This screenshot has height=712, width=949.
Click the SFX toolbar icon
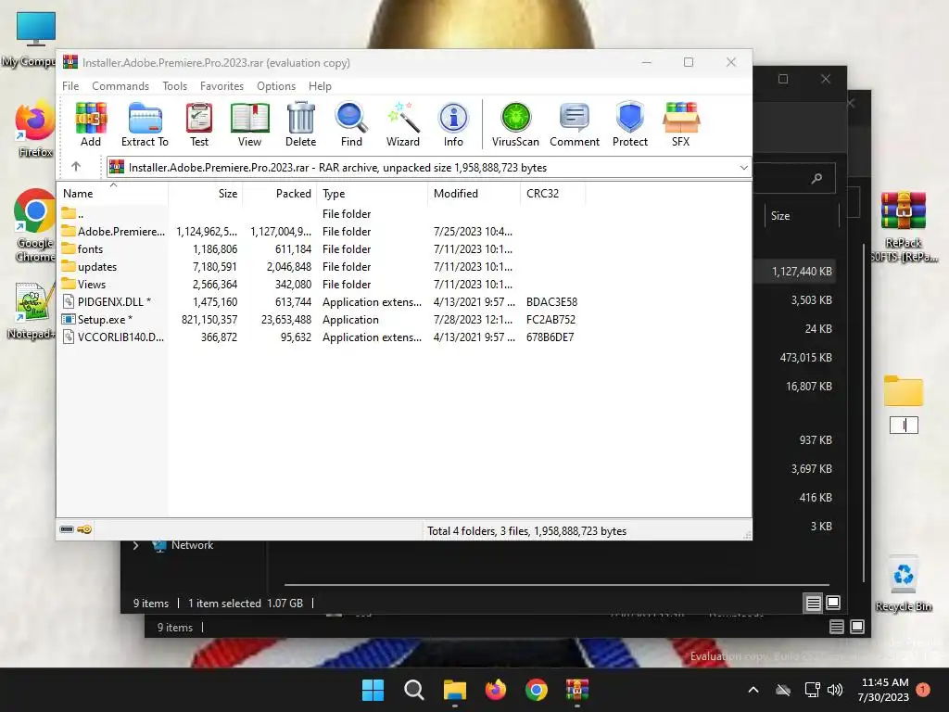click(x=681, y=124)
